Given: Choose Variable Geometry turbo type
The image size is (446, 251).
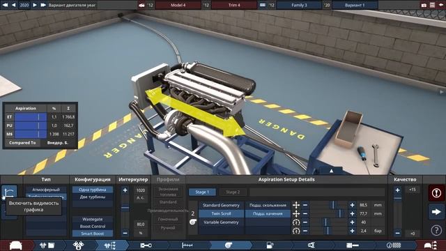Looking at the screenshot, I should point(221,222).
